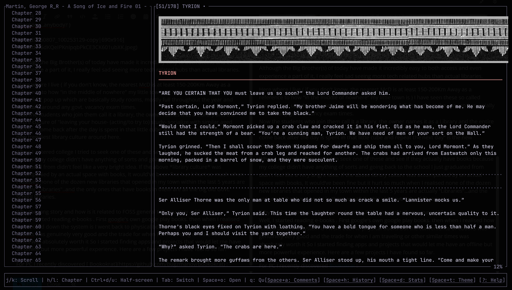Image resolution: width=512 pixels, height=290 pixels.
Task: Choose Chapter 35 in the sidebar
Action: (x=26, y=60)
